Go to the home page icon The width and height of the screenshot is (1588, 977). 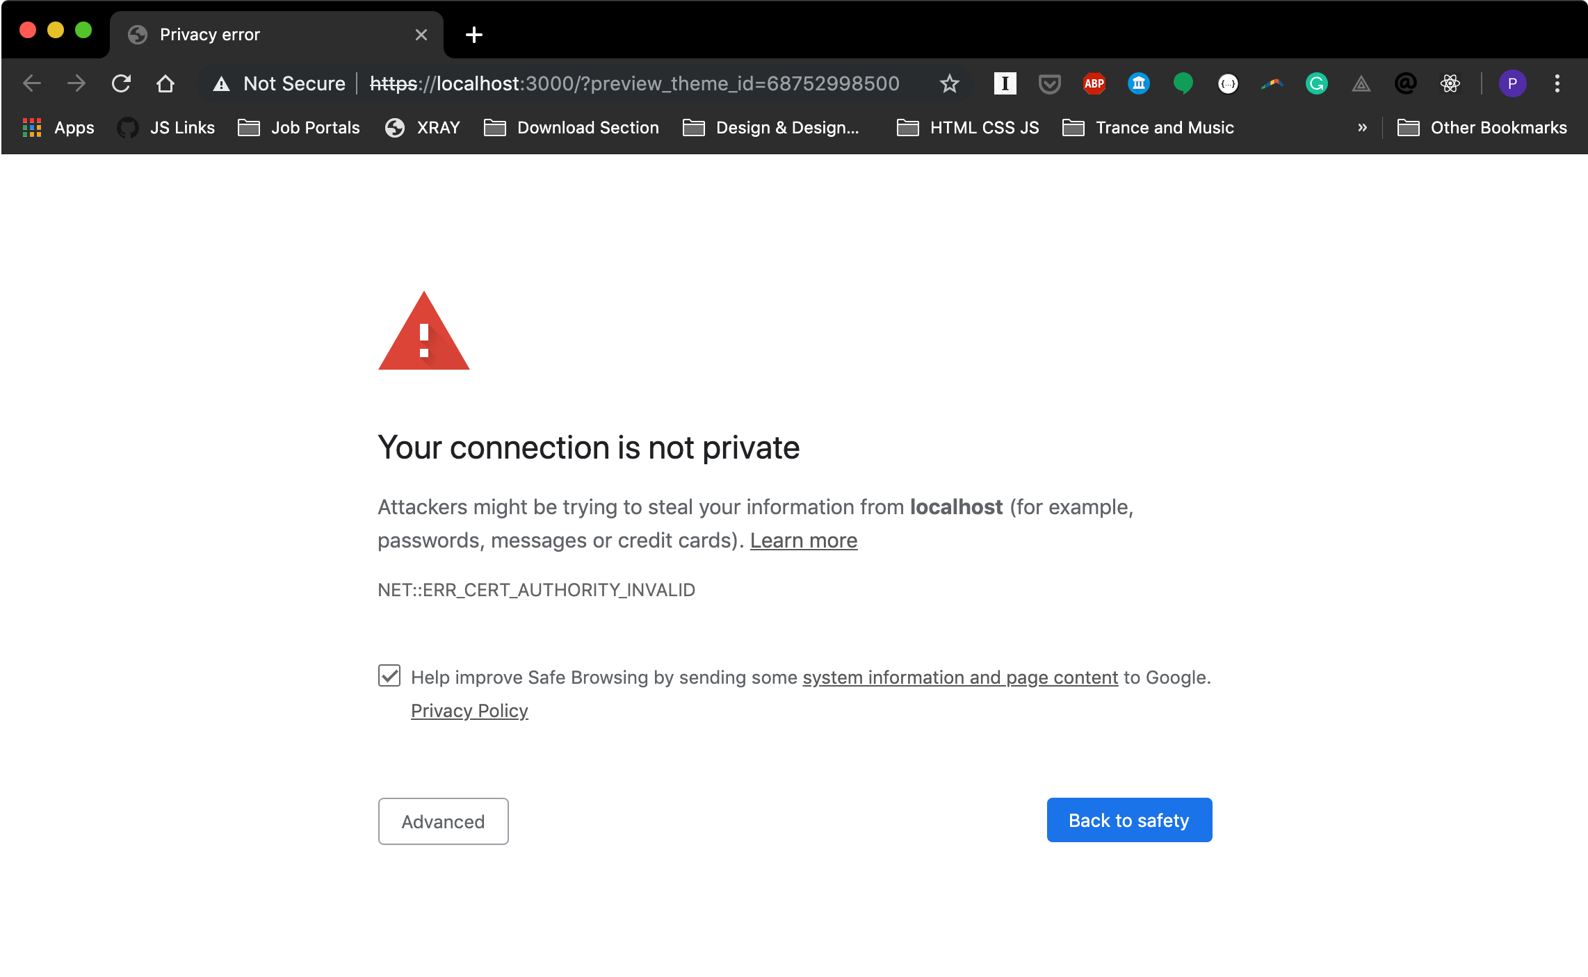click(165, 84)
